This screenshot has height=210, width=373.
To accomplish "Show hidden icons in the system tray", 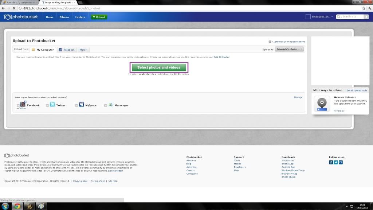I will [347, 206].
